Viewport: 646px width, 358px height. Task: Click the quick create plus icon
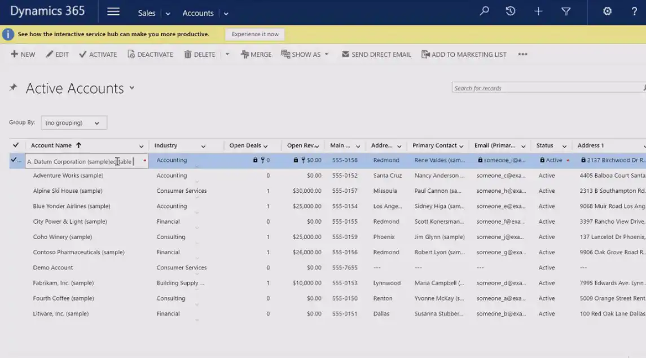538,11
